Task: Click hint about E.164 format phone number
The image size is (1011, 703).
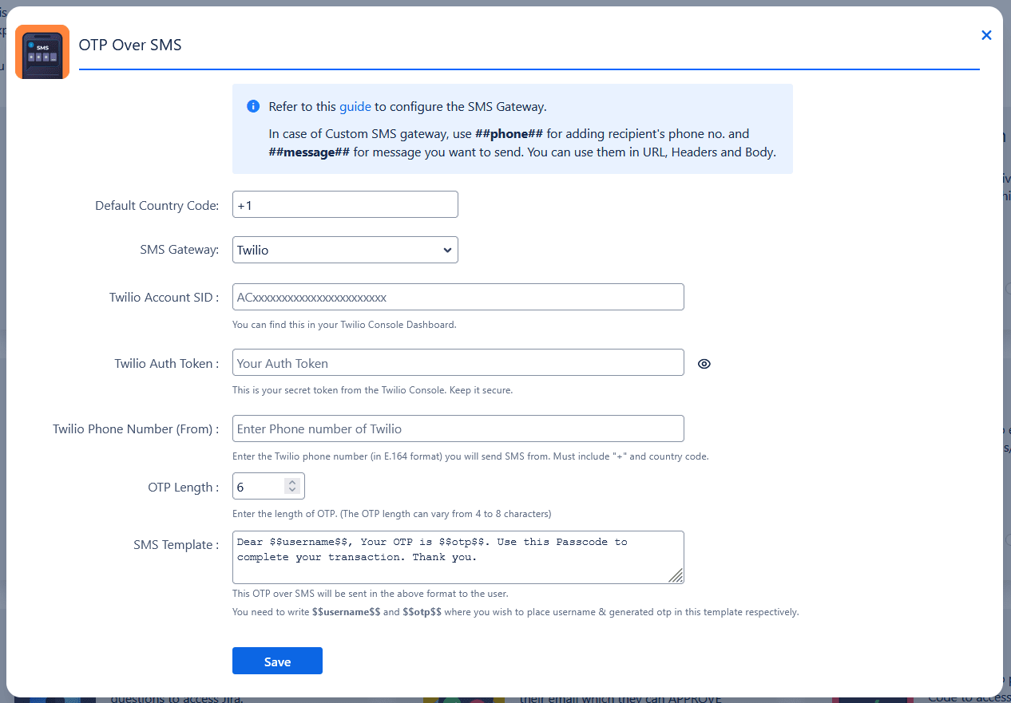Action: 470,456
